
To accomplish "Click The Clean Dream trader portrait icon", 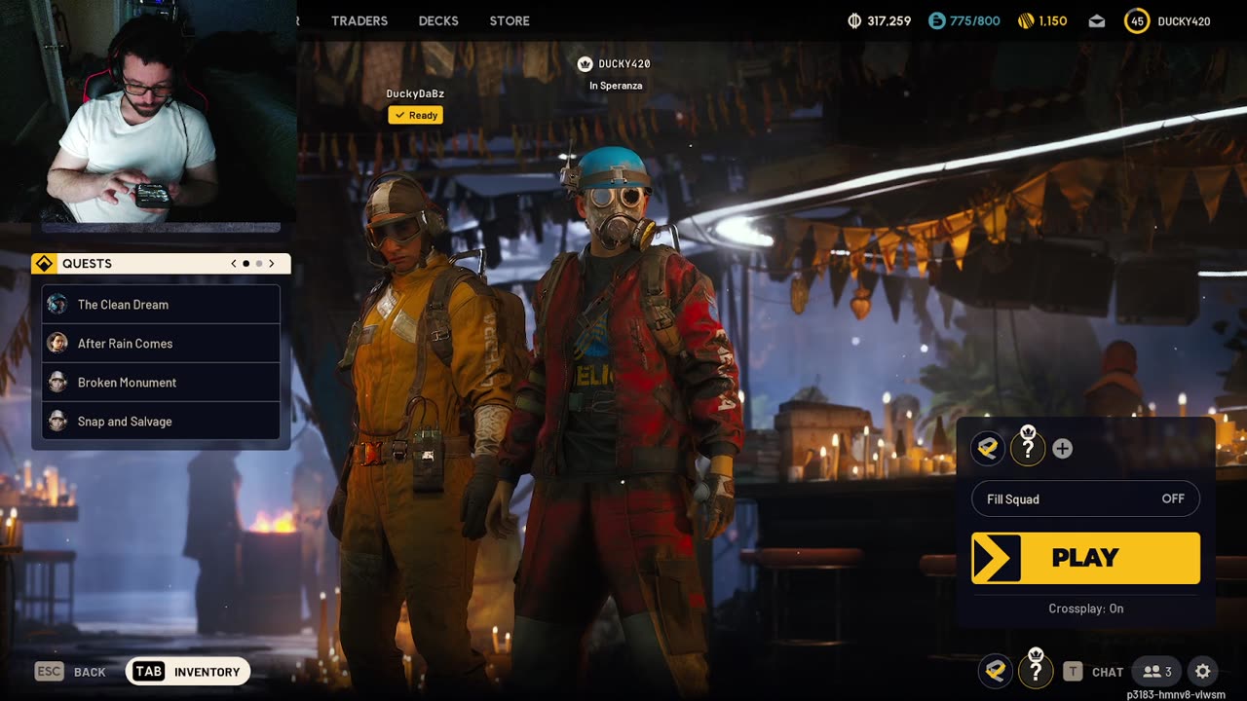I will [x=57, y=305].
